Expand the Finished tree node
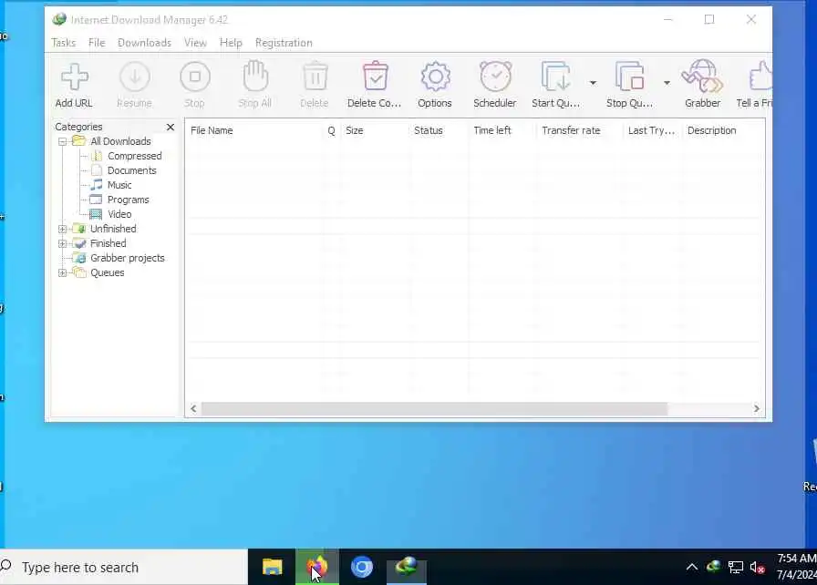817x585 pixels. [x=63, y=243]
